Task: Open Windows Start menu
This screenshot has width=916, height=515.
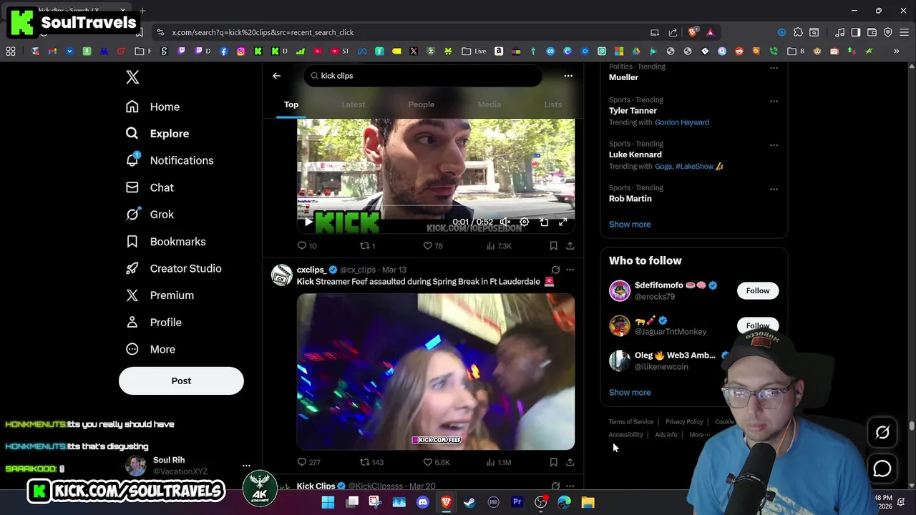Action: click(328, 502)
